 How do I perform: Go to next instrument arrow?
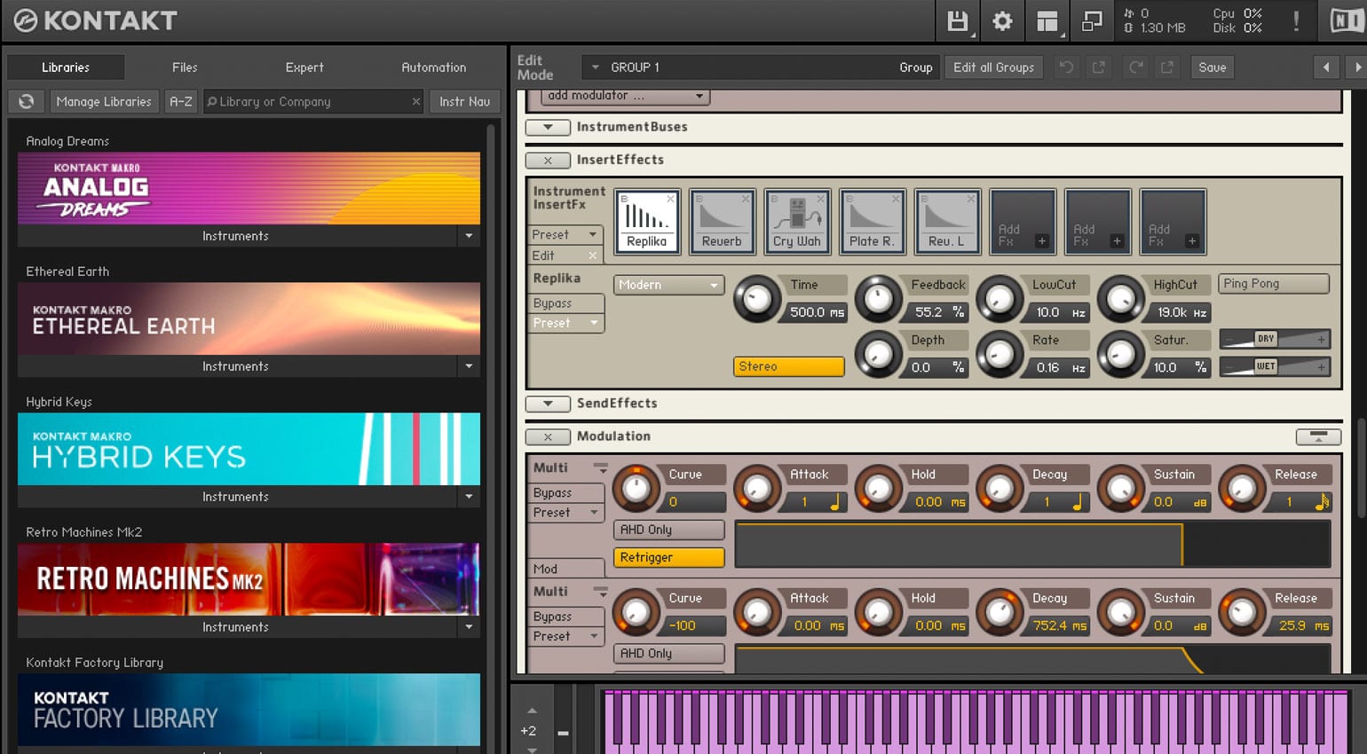(1356, 67)
